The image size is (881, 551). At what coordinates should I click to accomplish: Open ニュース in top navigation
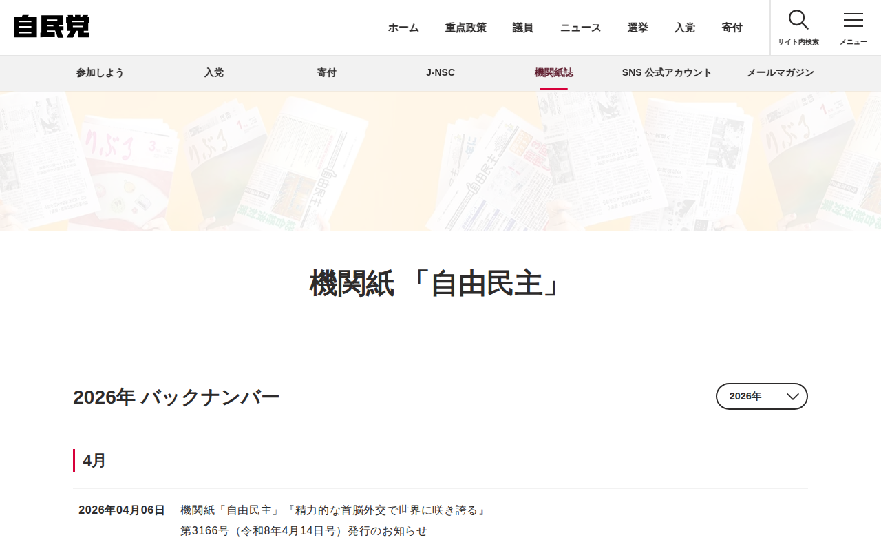pyautogui.click(x=581, y=28)
